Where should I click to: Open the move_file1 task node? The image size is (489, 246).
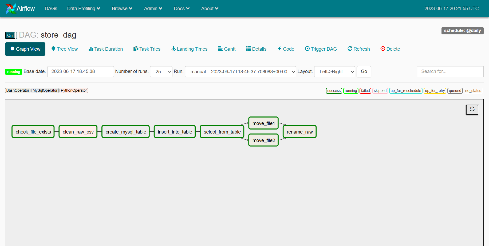click(263, 123)
